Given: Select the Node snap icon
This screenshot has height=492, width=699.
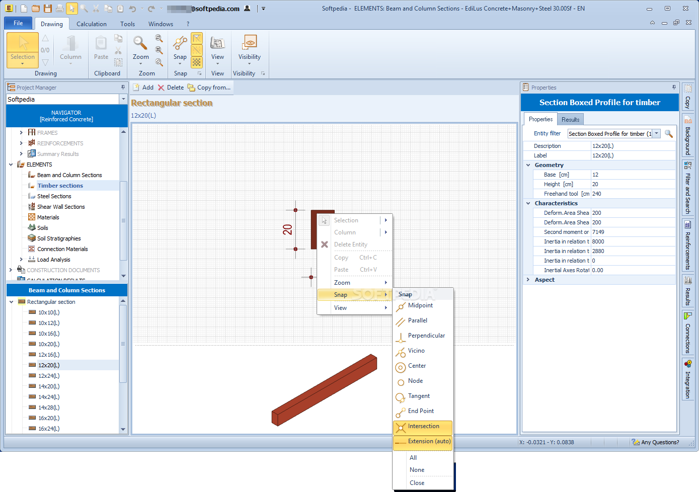Looking at the screenshot, I should coord(401,382).
